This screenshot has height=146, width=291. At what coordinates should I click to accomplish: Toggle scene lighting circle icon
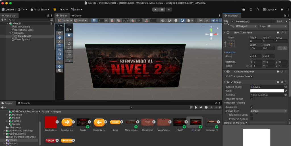pyautogui.click(x=176, y=20)
